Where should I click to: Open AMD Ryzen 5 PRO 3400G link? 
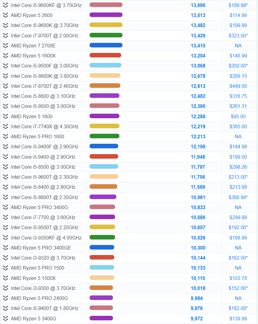39,208
